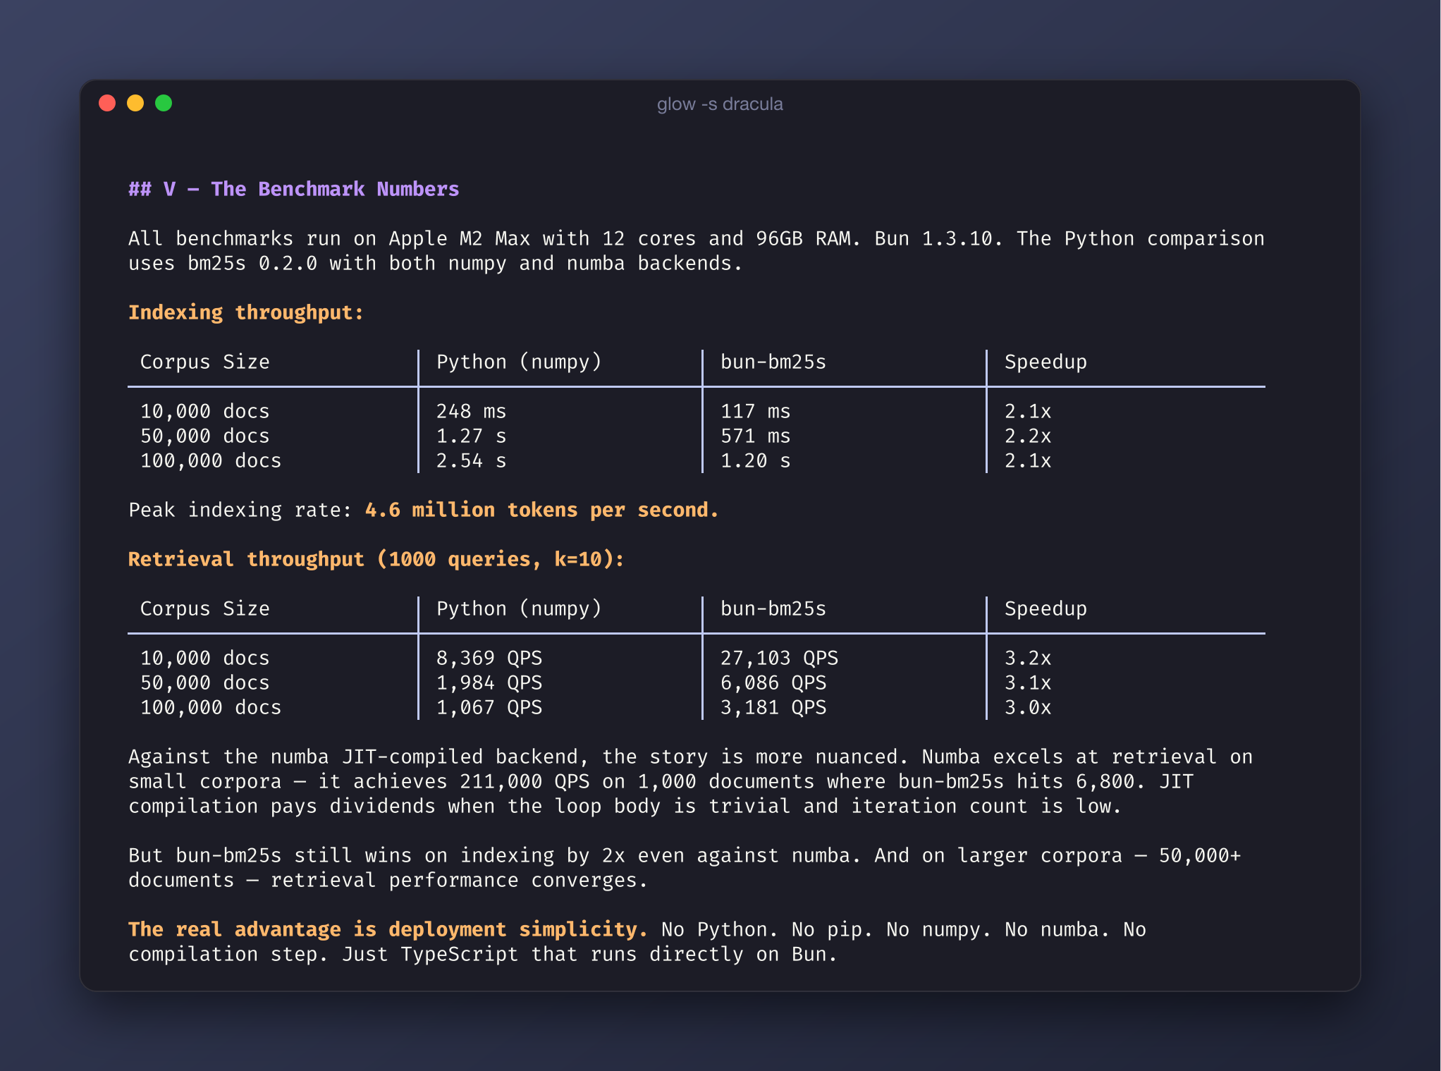Viewport: 1441px width, 1071px height.
Task: Click '211,000' in the numba paragraph
Action: coord(501,781)
